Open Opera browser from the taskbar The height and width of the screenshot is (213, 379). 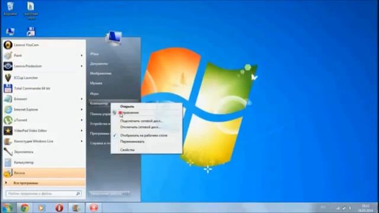pyautogui.click(x=59, y=208)
